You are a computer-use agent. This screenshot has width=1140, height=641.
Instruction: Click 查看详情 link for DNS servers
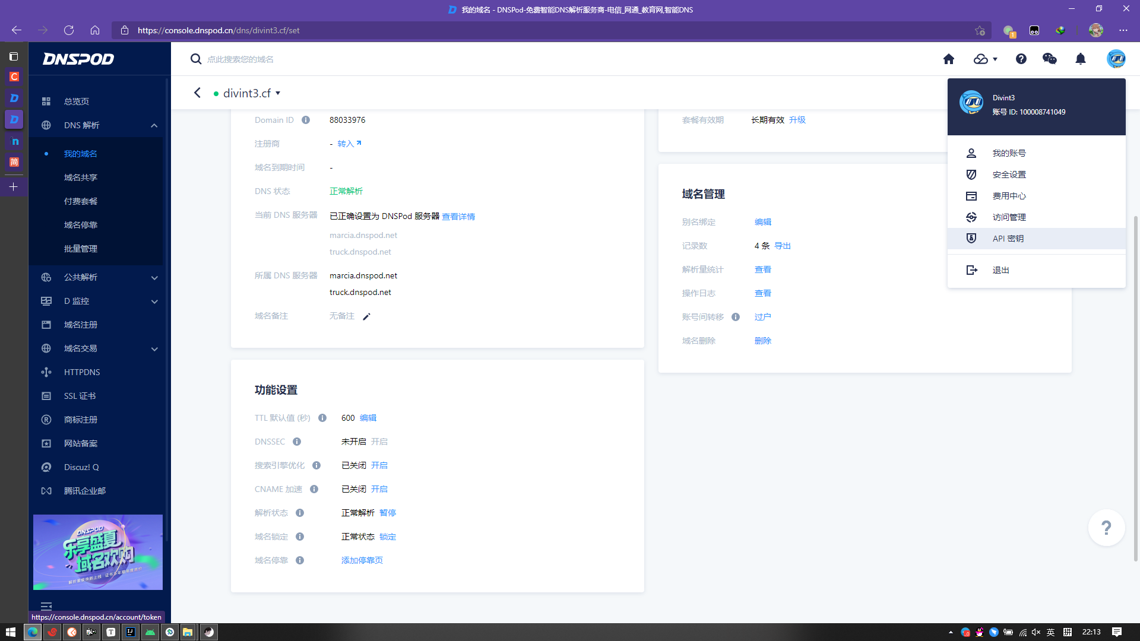(458, 217)
